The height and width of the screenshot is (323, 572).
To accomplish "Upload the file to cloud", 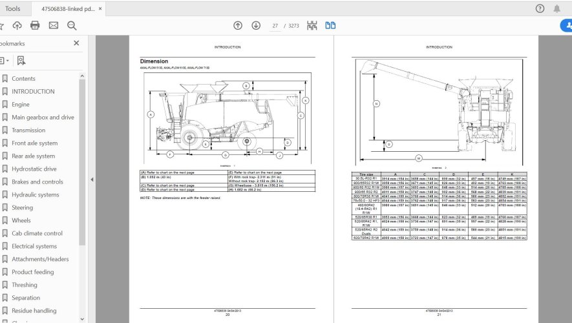I will pos(17,26).
